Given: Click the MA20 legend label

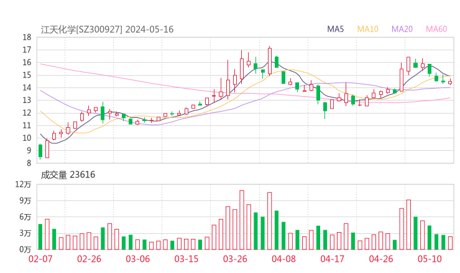Looking at the screenshot, I should pos(402,29).
